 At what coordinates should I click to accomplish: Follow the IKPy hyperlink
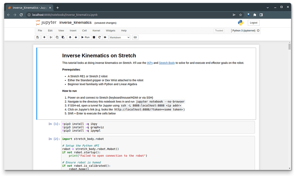[150, 63]
